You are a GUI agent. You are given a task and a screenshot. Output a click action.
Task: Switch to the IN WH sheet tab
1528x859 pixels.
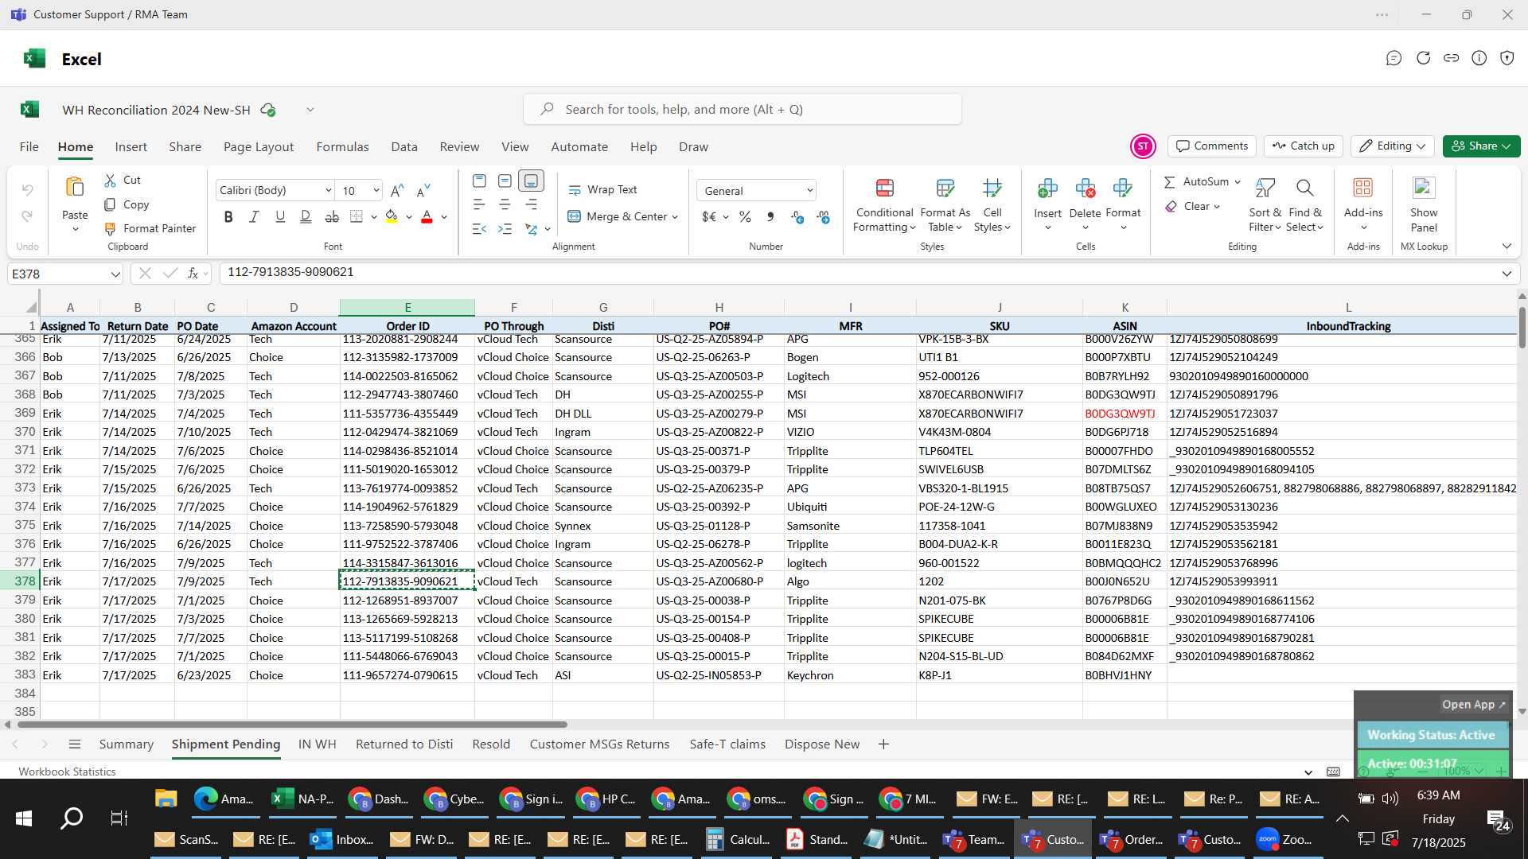click(x=317, y=744)
